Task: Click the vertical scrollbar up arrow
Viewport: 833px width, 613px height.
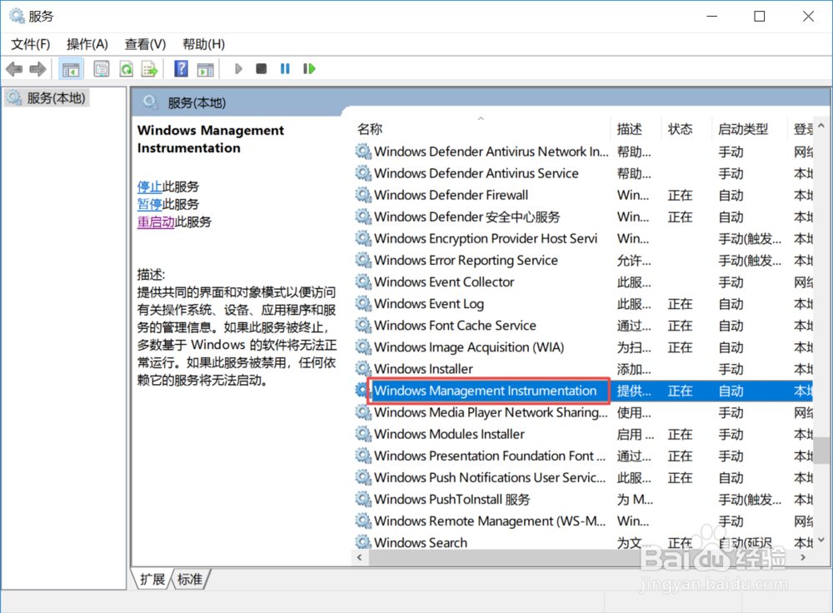Action: 821,126
